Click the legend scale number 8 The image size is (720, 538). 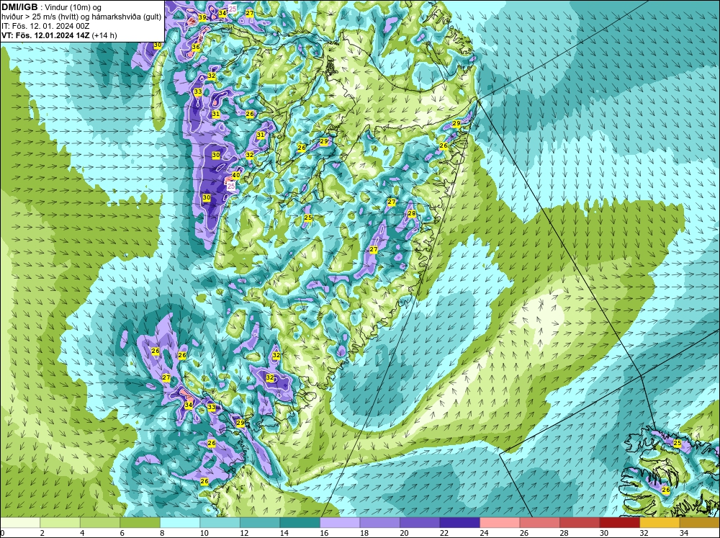(x=162, y=534)
